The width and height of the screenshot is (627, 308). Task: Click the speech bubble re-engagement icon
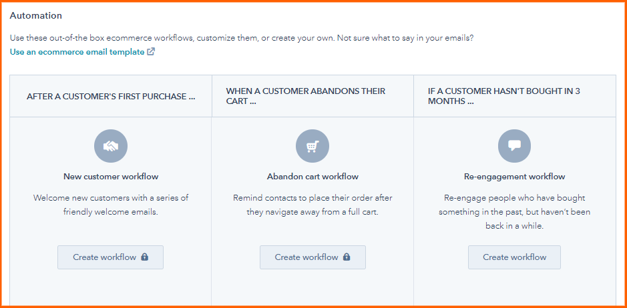[514, 145]
